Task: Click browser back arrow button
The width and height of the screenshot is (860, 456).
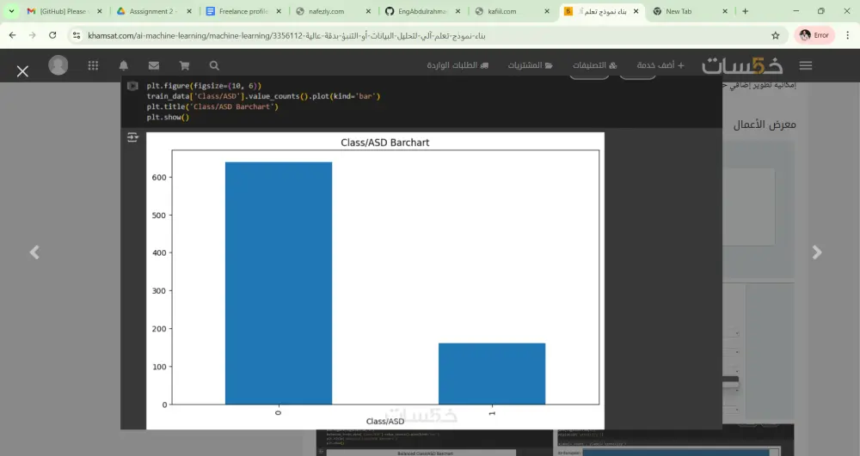Action: (13, 35)
